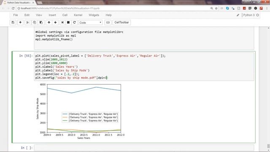
Task: Click the Sales Years axis label
Action: coord(84,138)
